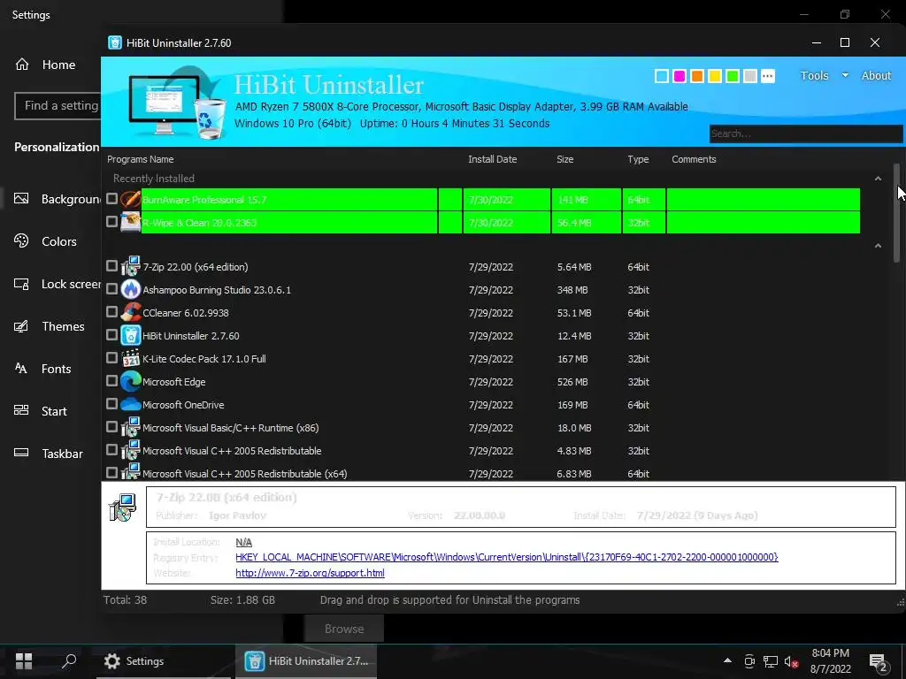Select the yellow theme color swatch
Image resolution: width=906 pixels, height=679 pixels.
(x=715, y=76)
